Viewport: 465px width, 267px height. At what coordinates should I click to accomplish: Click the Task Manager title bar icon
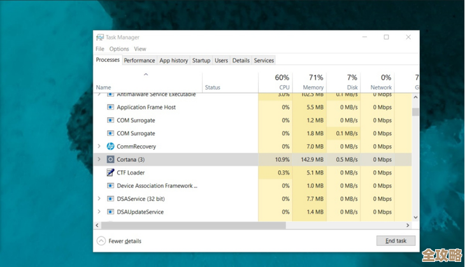pos(100,38)
